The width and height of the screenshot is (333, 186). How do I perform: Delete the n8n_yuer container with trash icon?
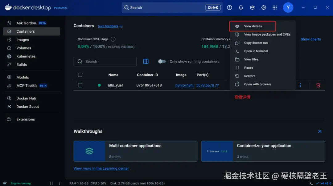[x=318, y=85]
